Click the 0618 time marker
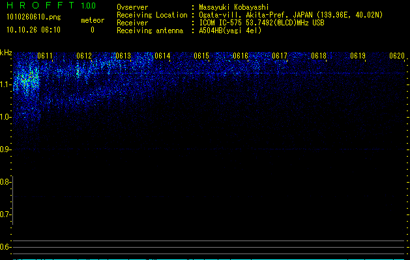Screen dimensions: 410x260 pos(319,56)
